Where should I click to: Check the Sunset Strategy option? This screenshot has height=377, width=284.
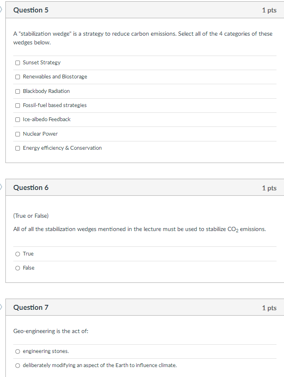(17, 63)
